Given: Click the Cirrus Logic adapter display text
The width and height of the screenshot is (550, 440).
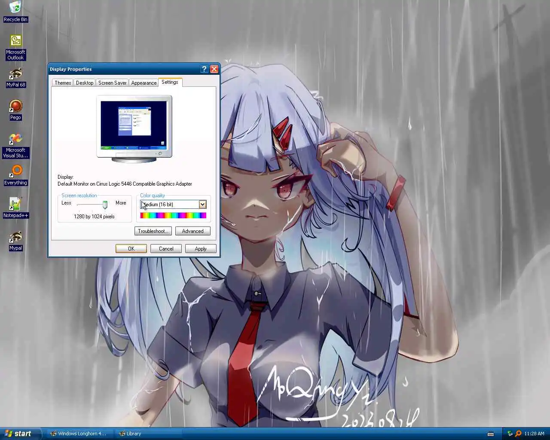Looking at the screenshot, I should pos(125,184).
